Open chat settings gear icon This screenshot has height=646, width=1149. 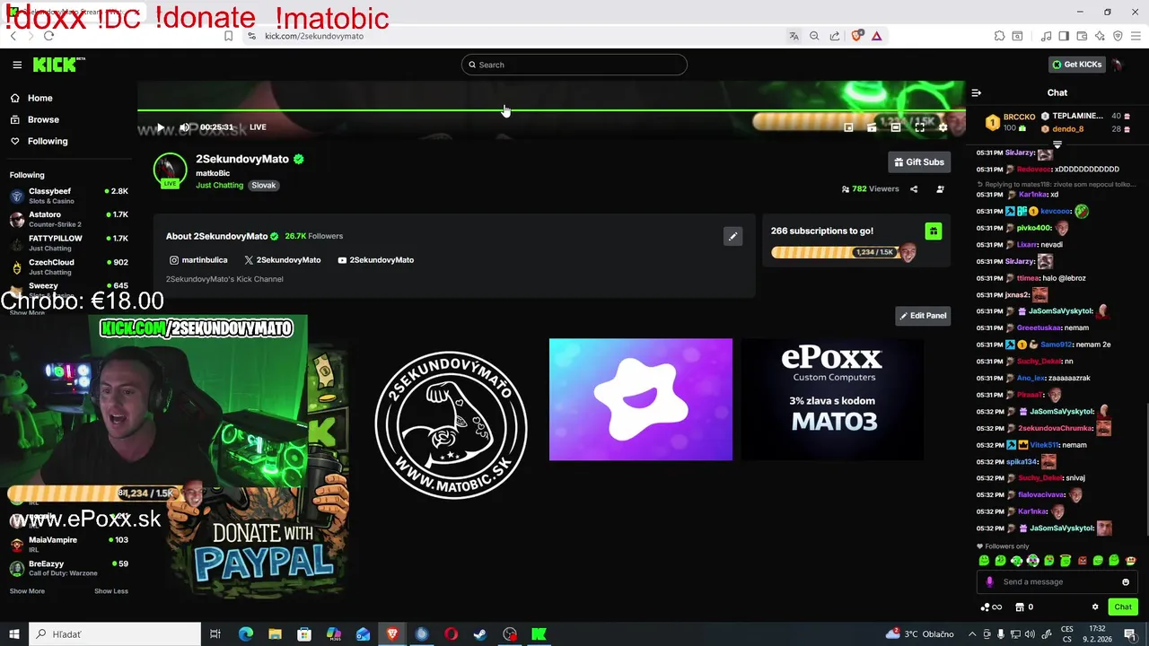click(x=1095, y=607)
